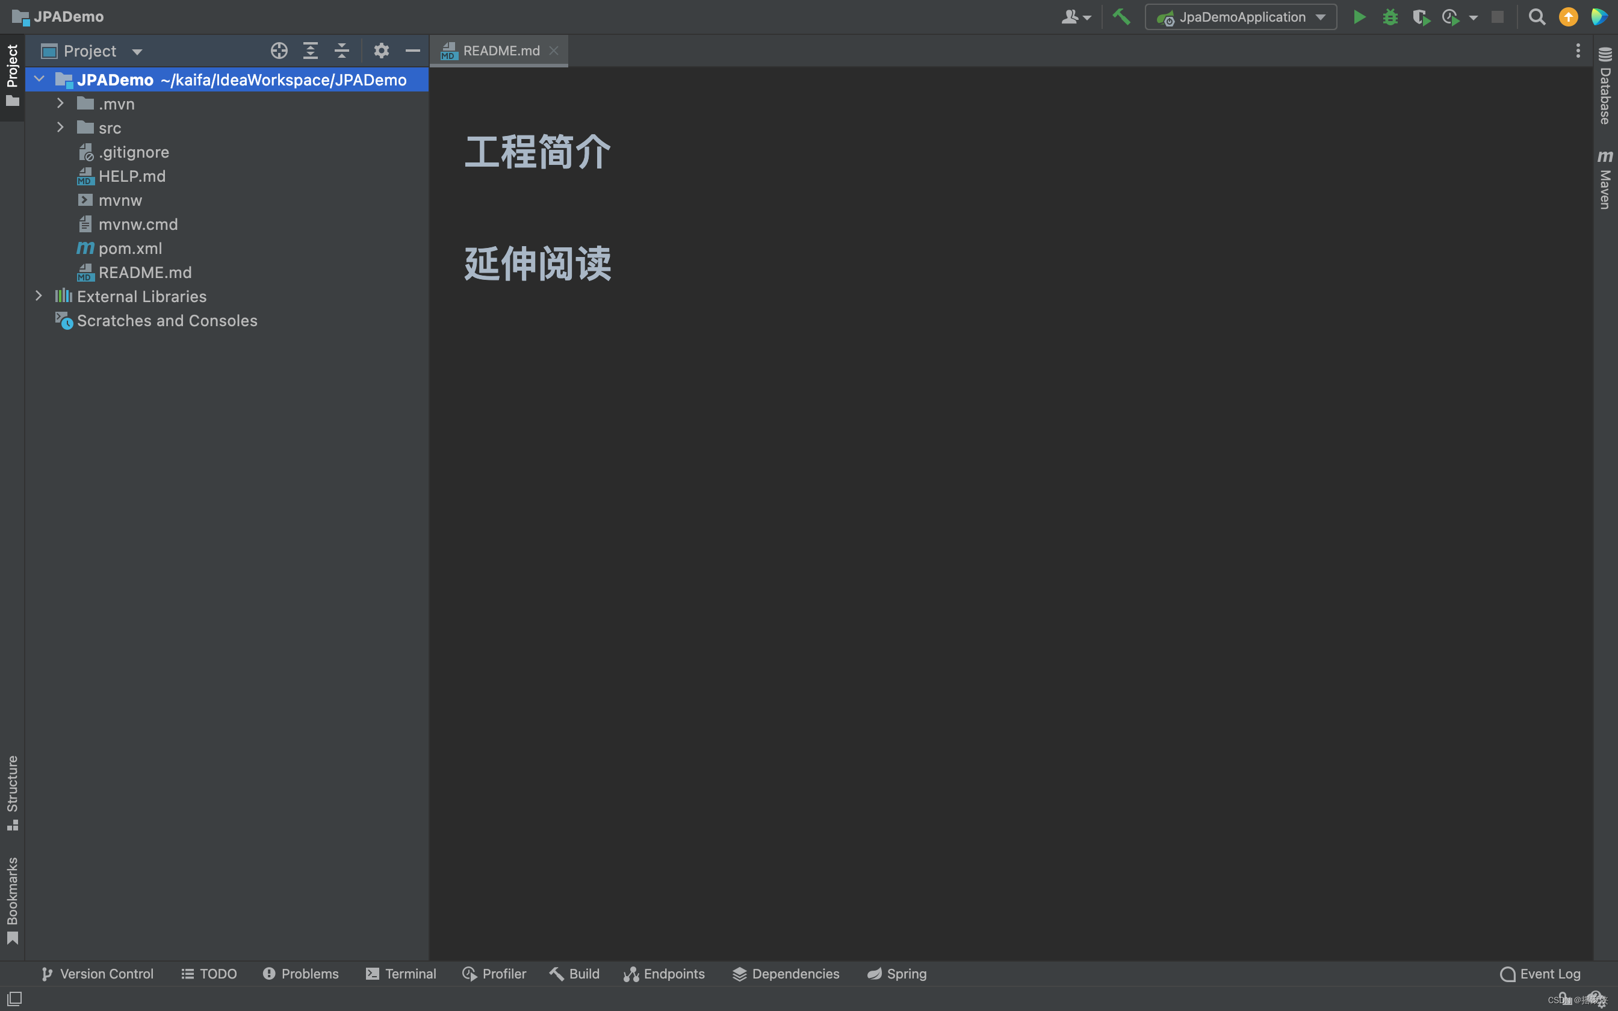The height and width of the screenshot is (1011, 1618).
Task: Expand External Libraries node
Action: pos(39,295)
